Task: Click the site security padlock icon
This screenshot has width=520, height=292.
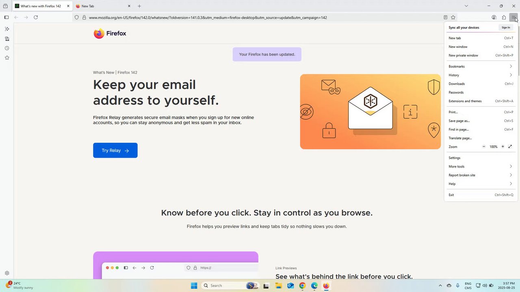Action: [x=84, y=17]
